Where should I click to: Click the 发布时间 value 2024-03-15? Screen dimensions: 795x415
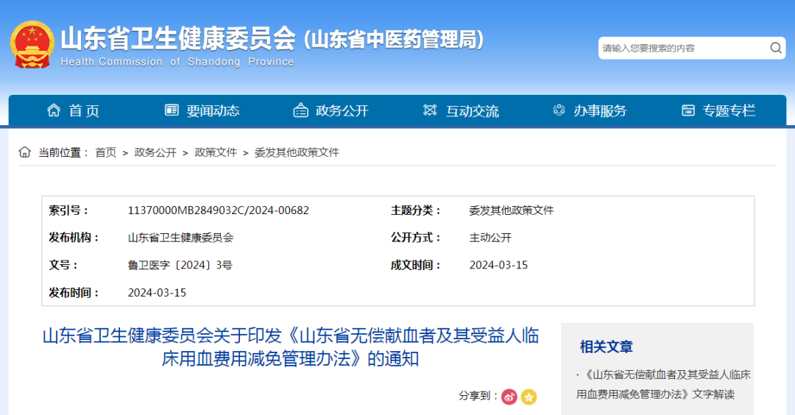coord(157,293)
